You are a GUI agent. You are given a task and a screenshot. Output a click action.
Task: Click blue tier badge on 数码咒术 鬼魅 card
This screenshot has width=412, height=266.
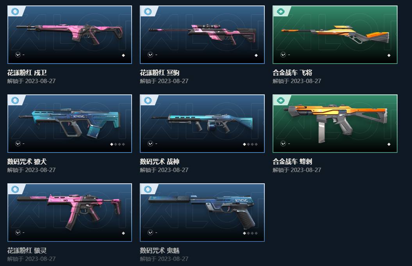tap(148, 190)
